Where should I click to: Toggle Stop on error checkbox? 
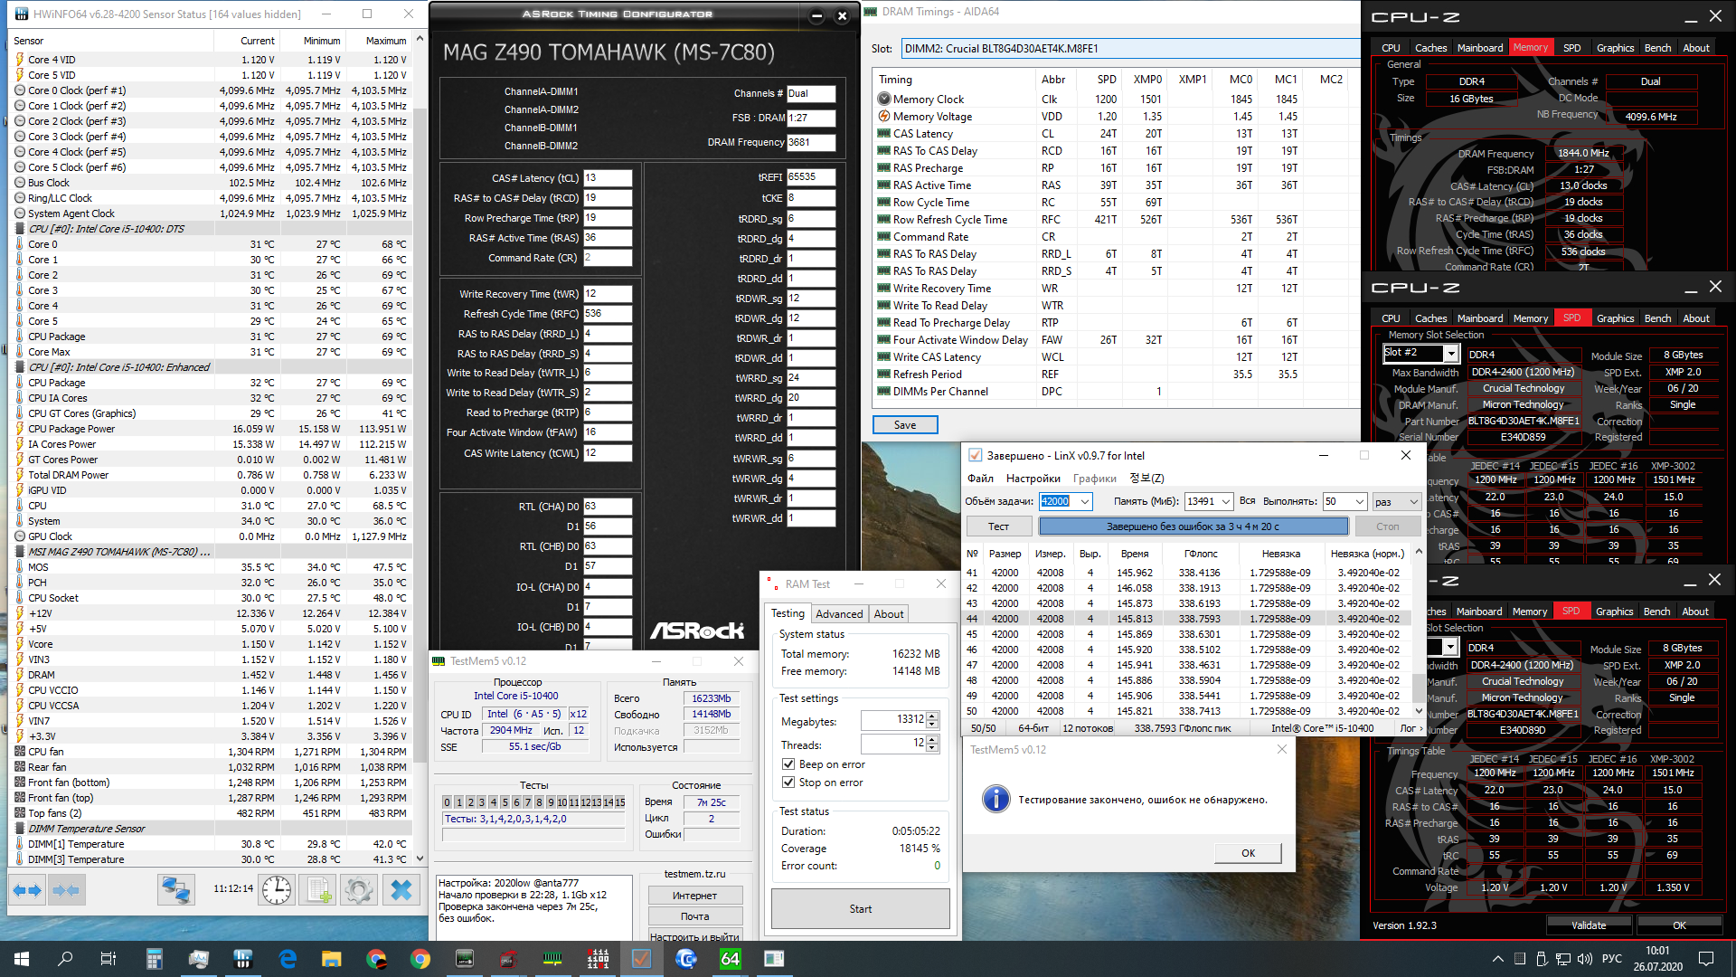tap(788, 783)
